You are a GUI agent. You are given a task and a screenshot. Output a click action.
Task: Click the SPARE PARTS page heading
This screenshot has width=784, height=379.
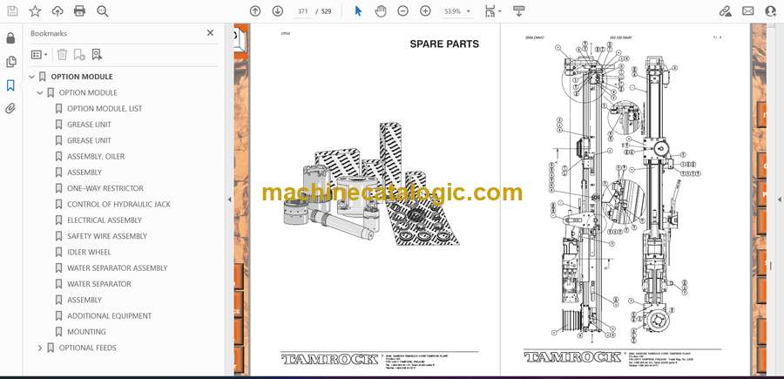tap(444, 44)
